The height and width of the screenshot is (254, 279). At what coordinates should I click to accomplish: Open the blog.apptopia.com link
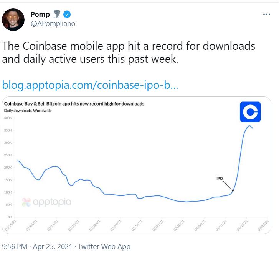(90, 85)
